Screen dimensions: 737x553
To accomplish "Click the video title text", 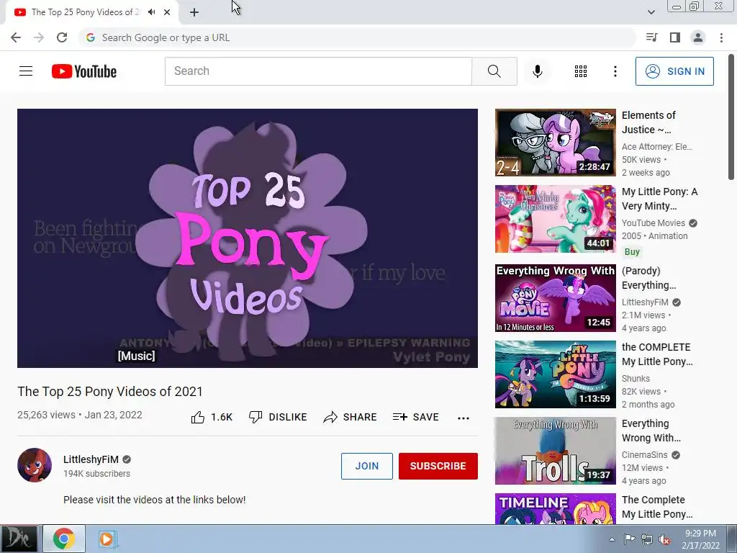I will [110, 392].
